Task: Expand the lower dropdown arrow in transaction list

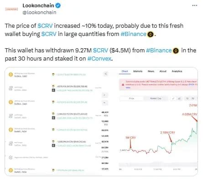Action: coord(104,103)
